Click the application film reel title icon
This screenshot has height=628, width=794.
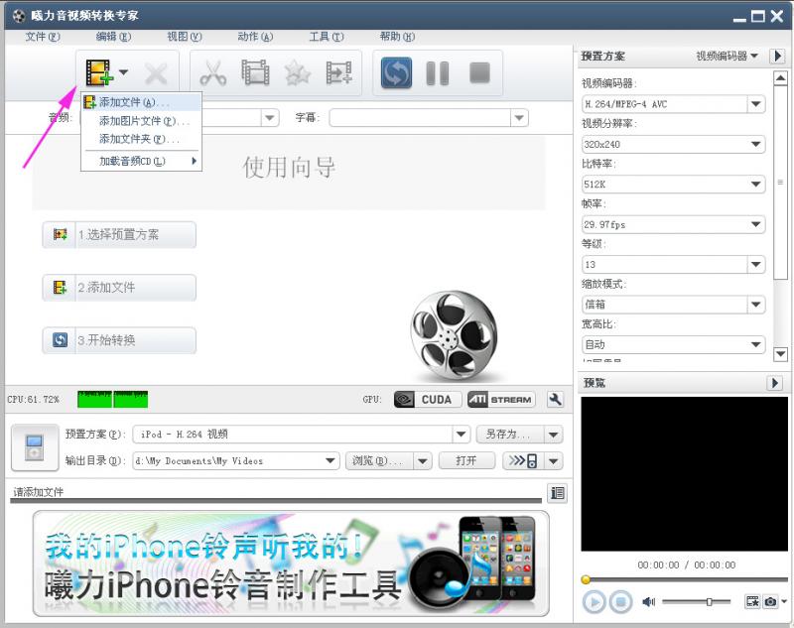pyautogui.click(x=19, y=16)
